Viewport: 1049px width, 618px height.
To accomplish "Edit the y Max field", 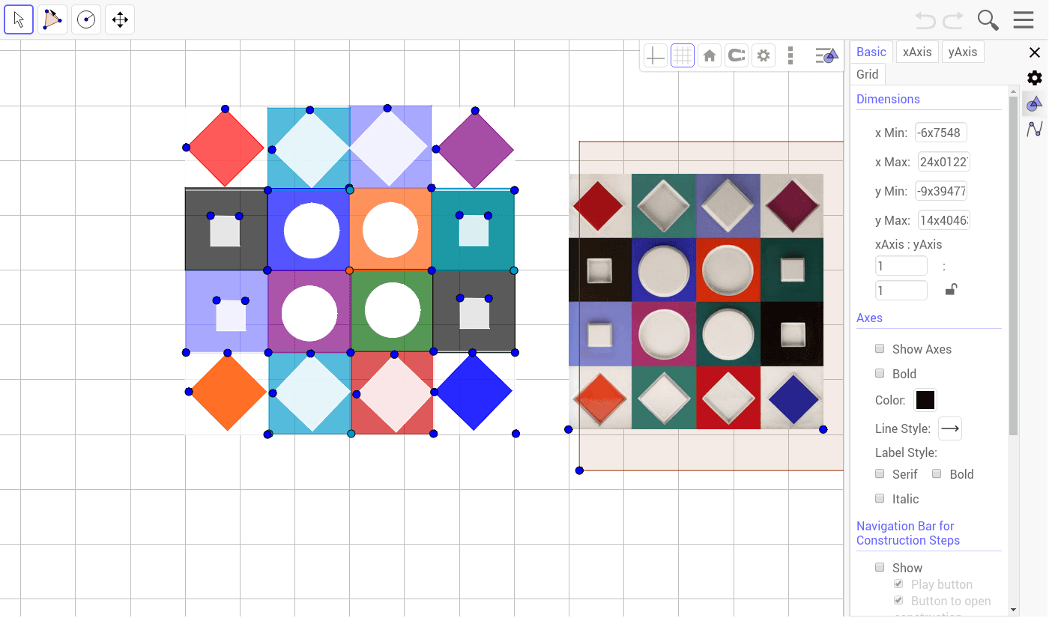I will (944, 220).
